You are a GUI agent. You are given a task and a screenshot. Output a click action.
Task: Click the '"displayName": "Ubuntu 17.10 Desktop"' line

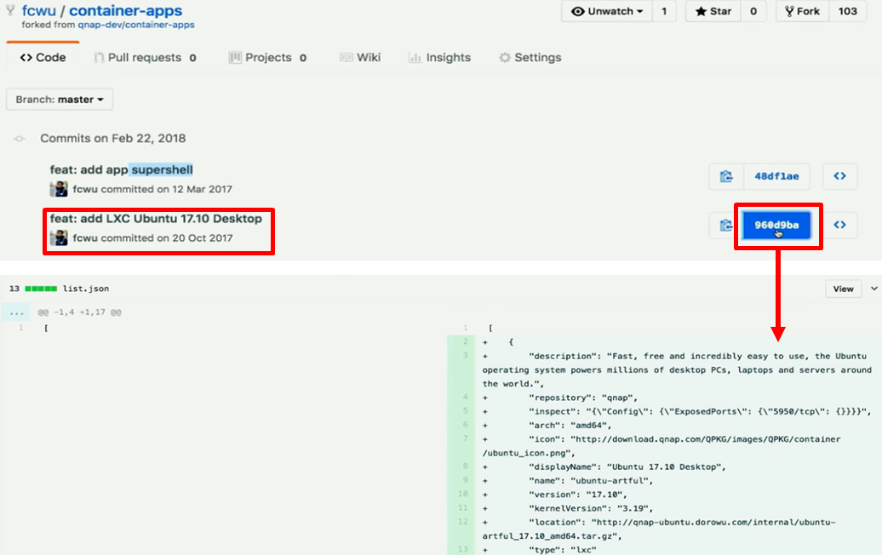coord(627,466)
